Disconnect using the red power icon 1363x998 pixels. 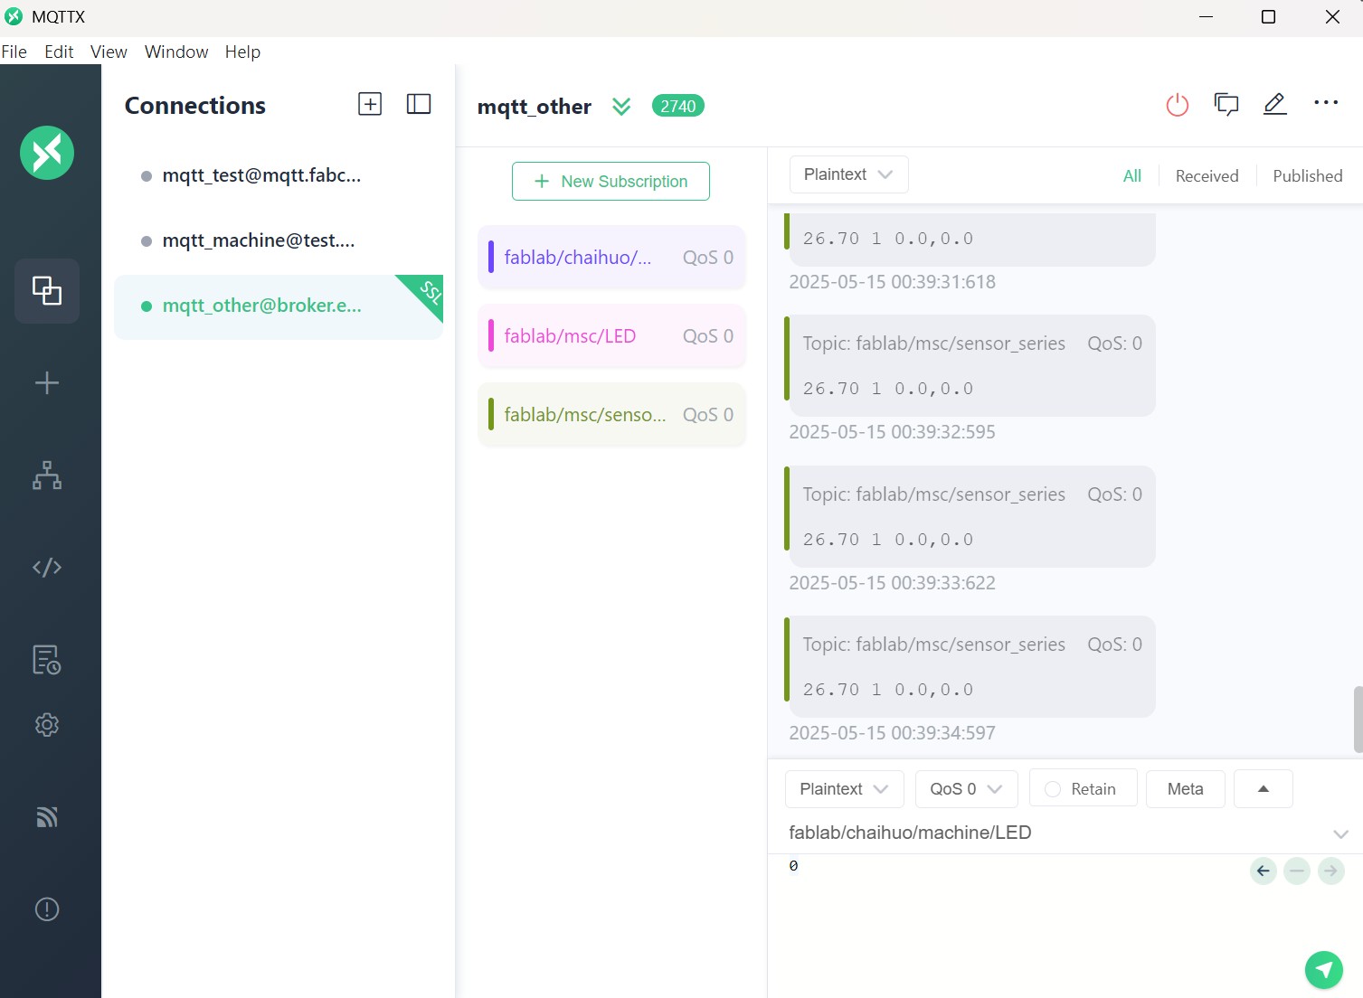(1178, 105)
